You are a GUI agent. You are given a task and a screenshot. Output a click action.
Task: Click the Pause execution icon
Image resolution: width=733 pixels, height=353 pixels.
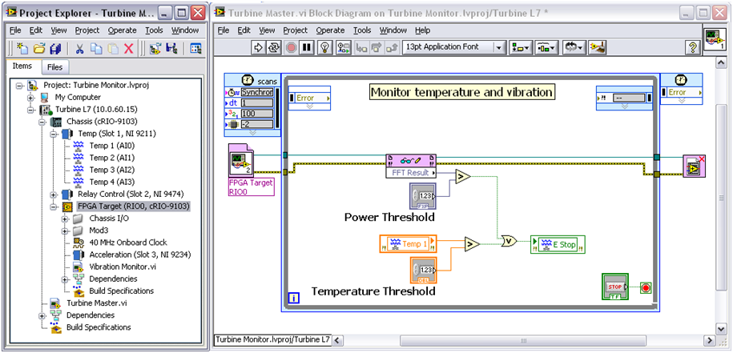[306, 47]
